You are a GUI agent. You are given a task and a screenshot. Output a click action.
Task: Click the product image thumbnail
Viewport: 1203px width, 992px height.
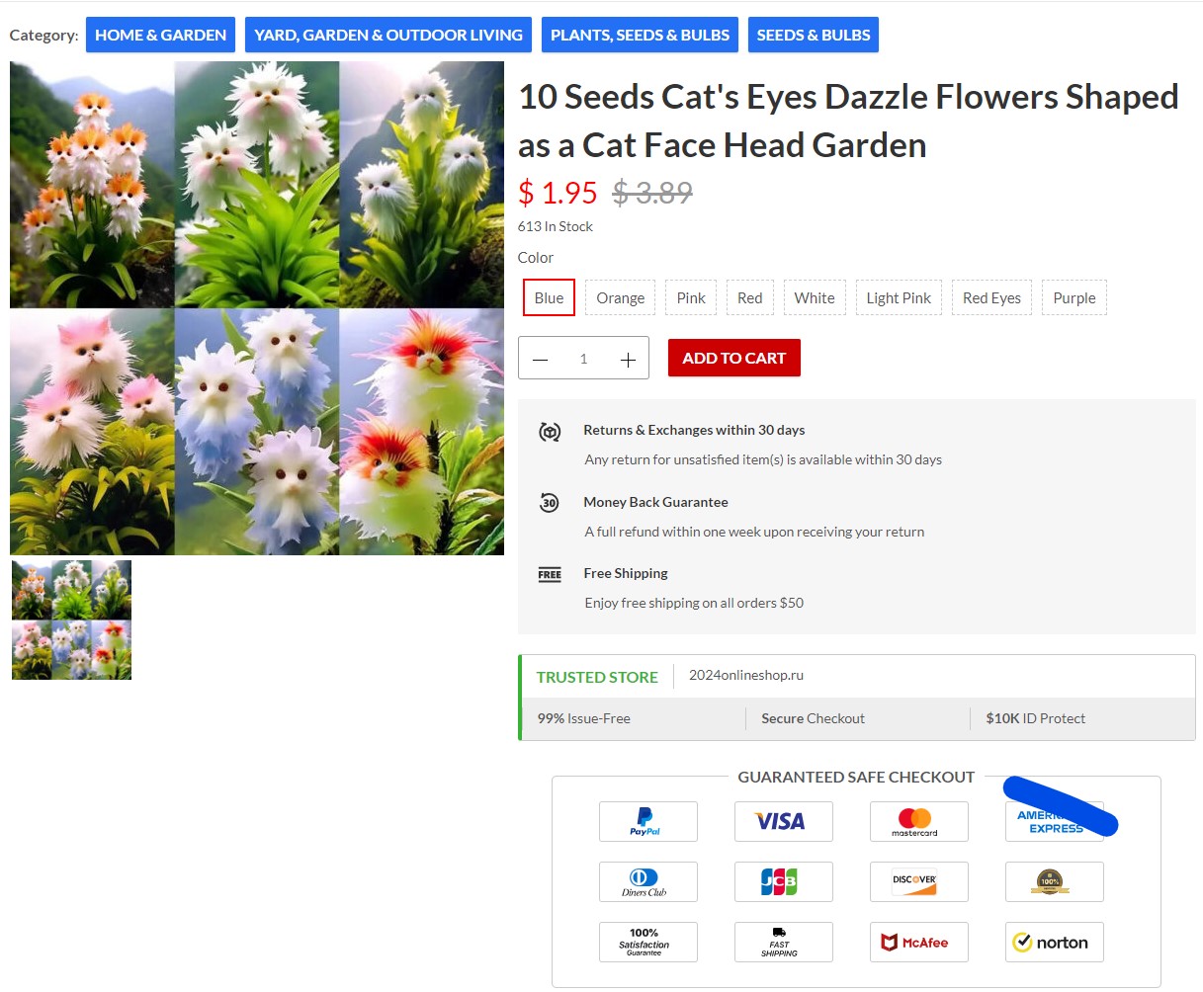pos(71,620)
